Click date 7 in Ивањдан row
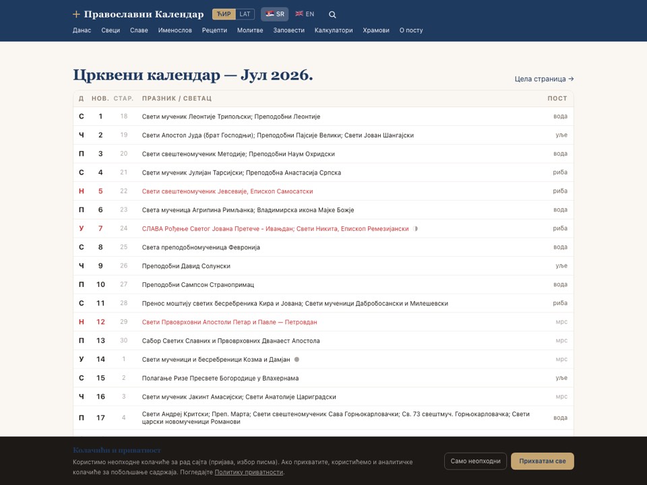Viewport: 647px width, 485px height. [x=100, y=228]
